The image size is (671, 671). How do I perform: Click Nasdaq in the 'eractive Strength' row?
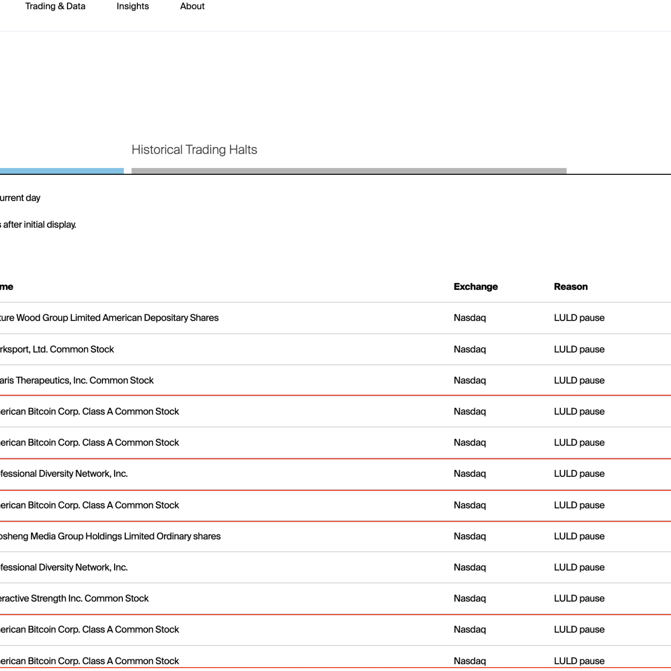(469, 598)
